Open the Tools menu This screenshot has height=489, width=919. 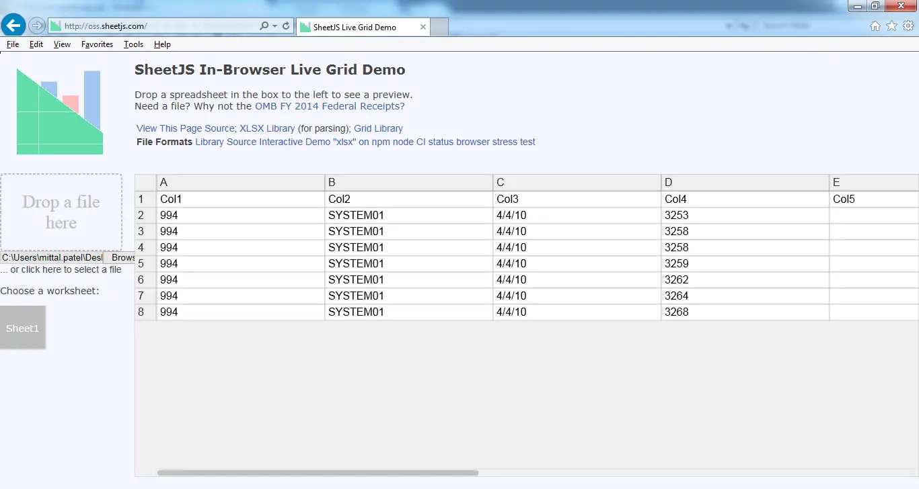pyautogui.click(x=133, y=44)
